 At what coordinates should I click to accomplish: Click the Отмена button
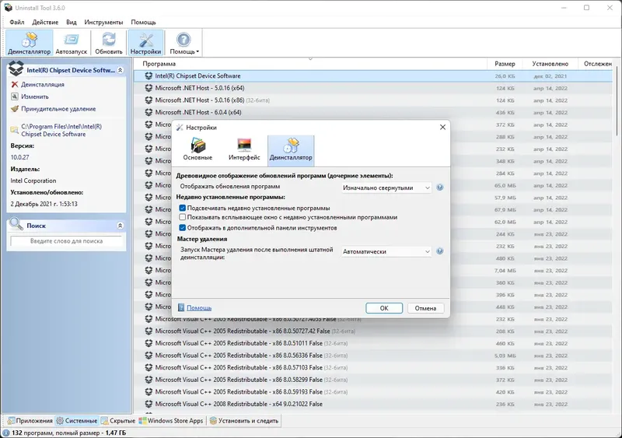click(x=425, y=308)
